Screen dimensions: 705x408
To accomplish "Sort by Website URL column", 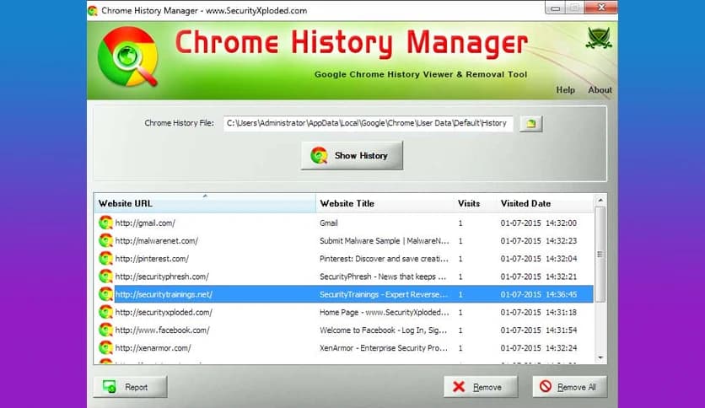I will point(205,203).
